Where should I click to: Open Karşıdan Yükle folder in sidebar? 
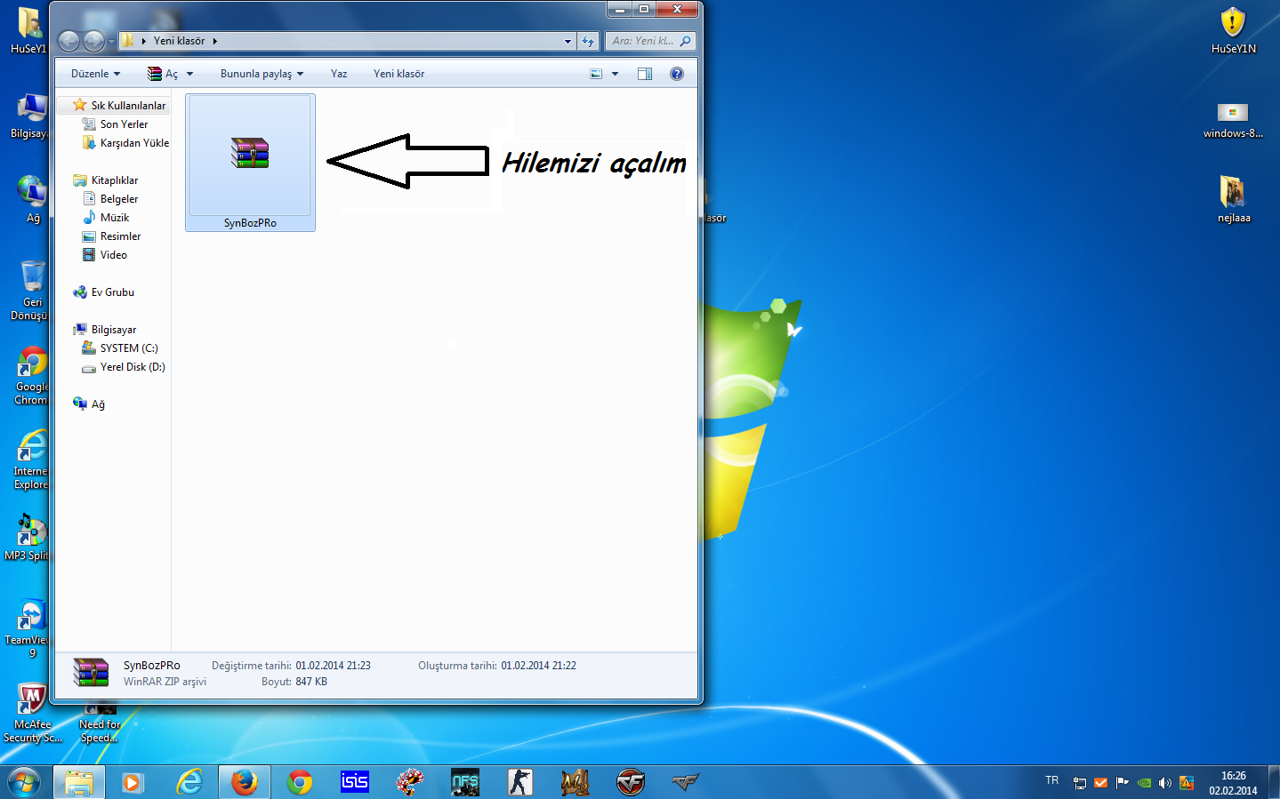(x=125, y=143)
